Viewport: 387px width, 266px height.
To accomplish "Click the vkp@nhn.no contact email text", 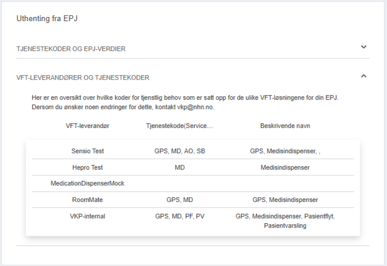I will 200,108.
